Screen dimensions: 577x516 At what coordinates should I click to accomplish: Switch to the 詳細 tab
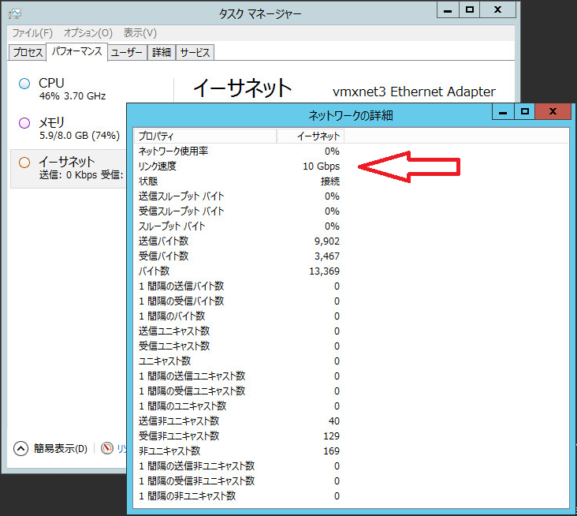(162, 52)
